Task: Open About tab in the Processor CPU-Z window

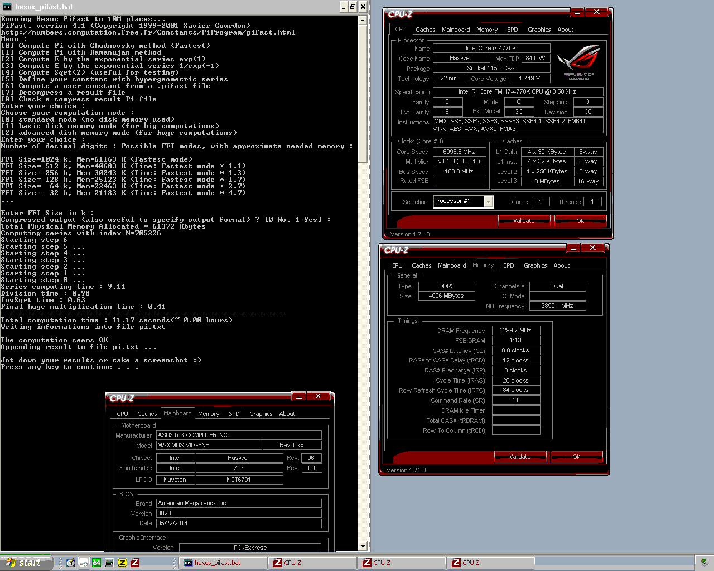Action: click(x=566, y=30)
